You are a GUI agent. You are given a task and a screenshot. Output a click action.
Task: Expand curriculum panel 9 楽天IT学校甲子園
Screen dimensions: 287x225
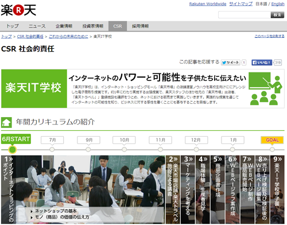click(277, 189)
